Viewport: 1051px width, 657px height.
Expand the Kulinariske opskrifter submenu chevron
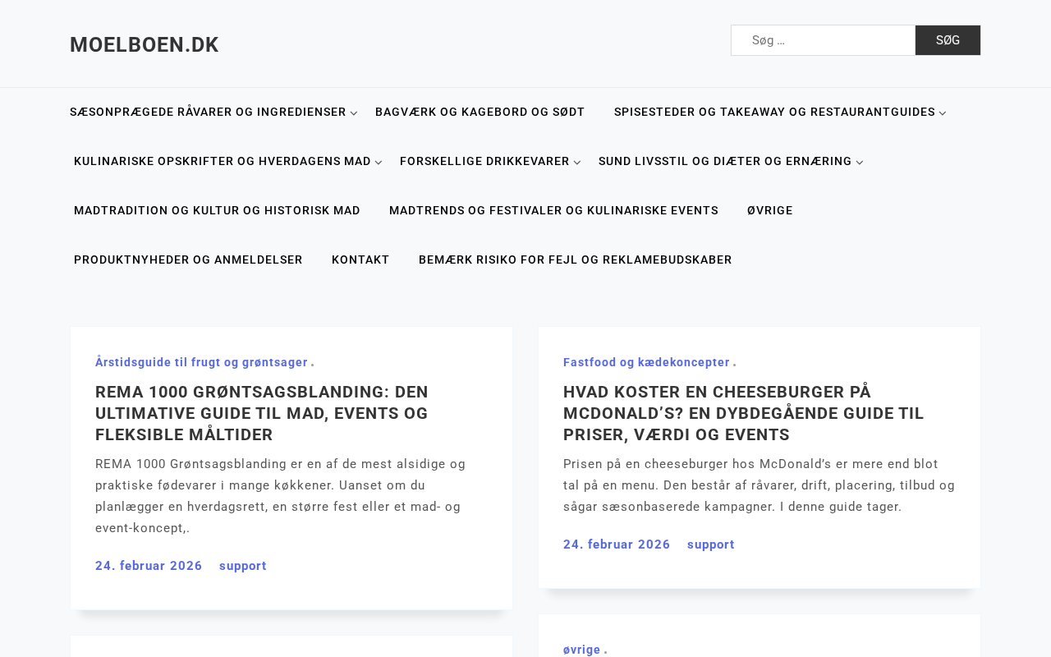379,163
